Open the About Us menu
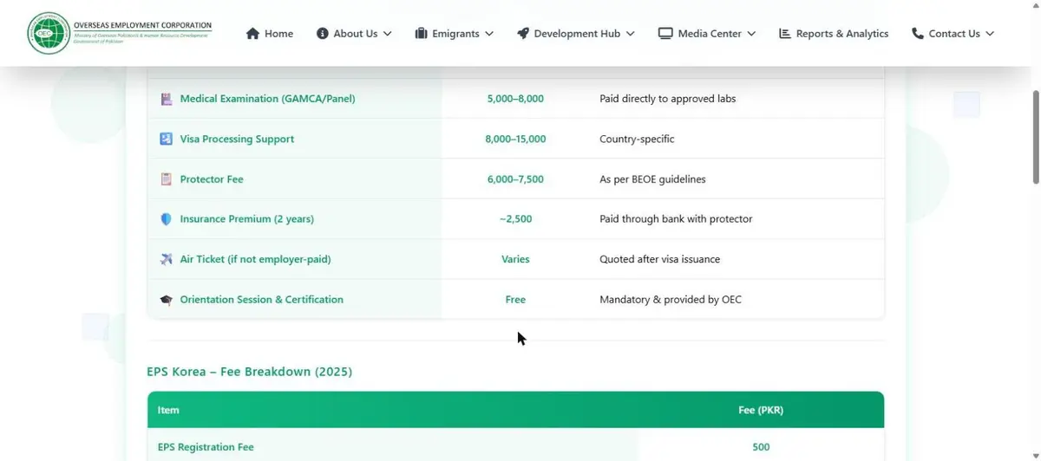Screen dimensions: 1041x461 (x=354, y=34)
